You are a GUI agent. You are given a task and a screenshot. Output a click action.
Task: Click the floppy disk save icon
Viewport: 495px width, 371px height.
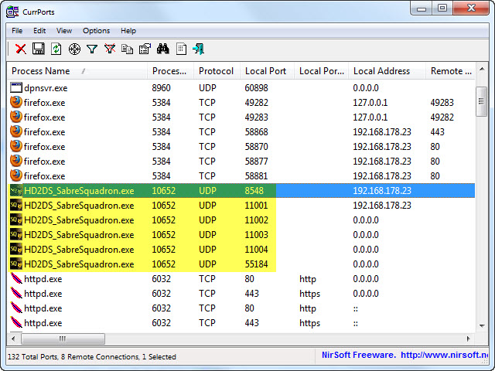pyautogui.click(x=39, y=49)
